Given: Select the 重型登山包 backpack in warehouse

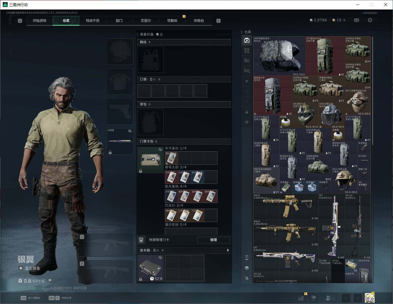Looking at the screenshot, I should click(x=273, y=96).
